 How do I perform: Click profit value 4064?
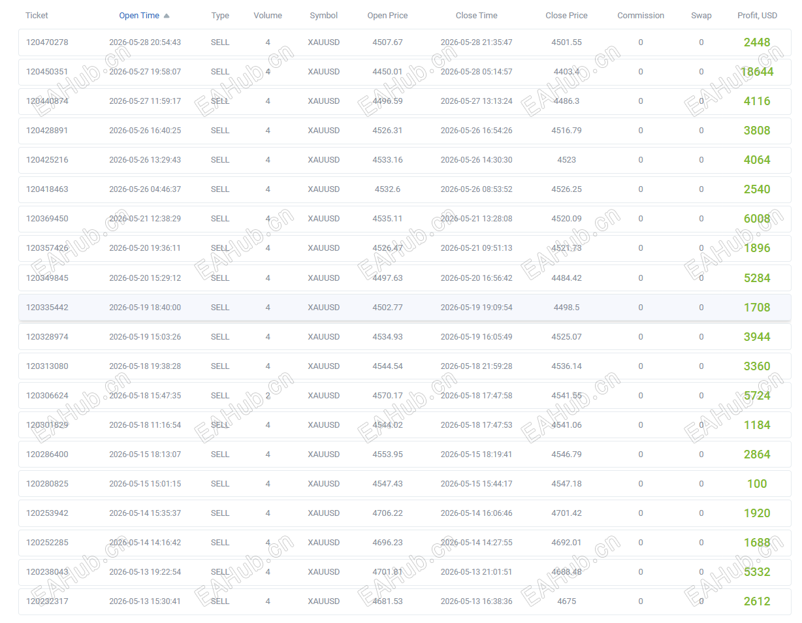tap(757, 160)
